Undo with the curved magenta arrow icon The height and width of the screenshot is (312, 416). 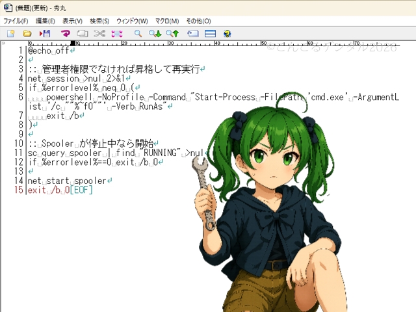pos(65,33)
